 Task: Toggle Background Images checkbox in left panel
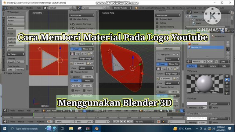(73, 28)
